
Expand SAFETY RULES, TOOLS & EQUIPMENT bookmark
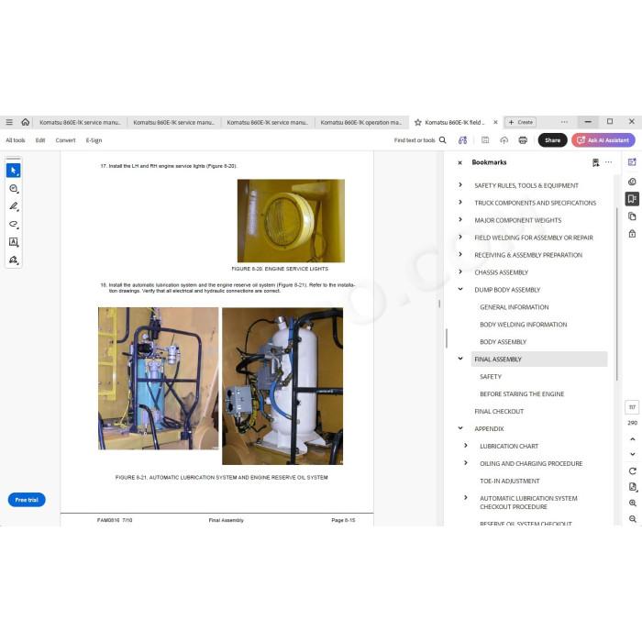point(460,185)
